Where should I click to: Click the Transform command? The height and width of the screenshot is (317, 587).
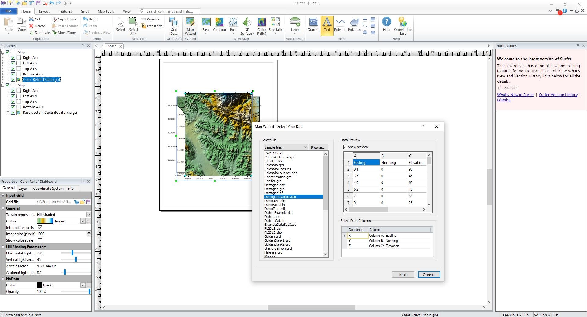click(x=152, y=26)
